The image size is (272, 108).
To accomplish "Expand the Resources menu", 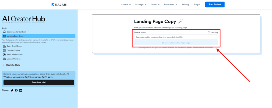I will pos(171,5).
